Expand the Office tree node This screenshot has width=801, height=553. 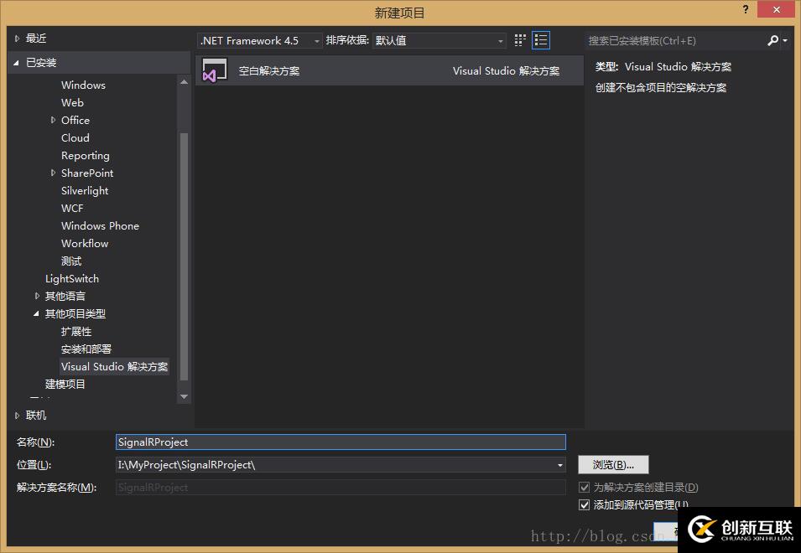(x=54, y=120)
